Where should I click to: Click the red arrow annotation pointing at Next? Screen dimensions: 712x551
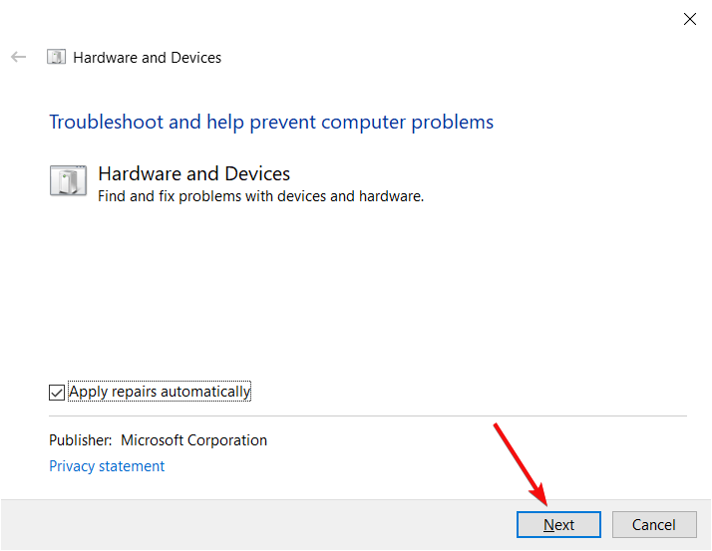click(x=521, y=464)
